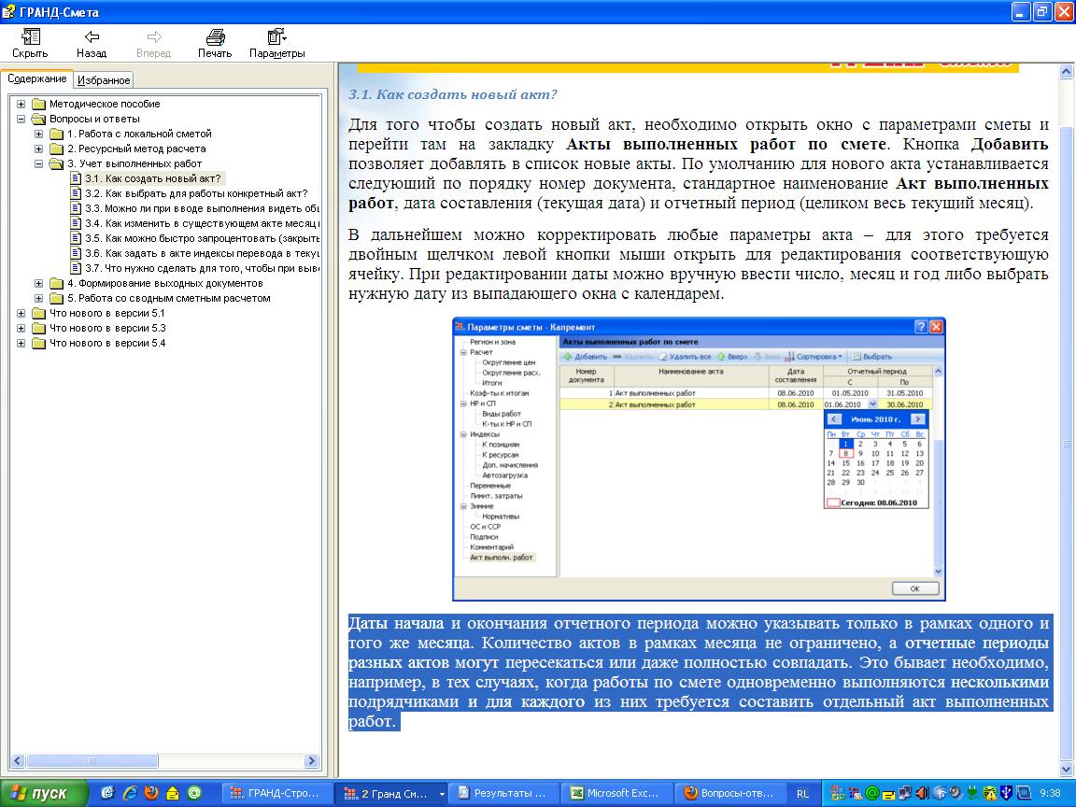The width and height of the screenshot is (1076, 807).
Task: Switch to Результаты ... taskbar button
Action: tap(505, 793)
